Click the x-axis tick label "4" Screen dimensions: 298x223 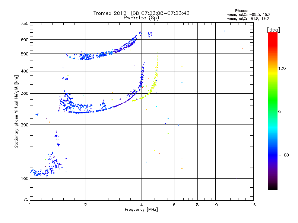(142, 205)
